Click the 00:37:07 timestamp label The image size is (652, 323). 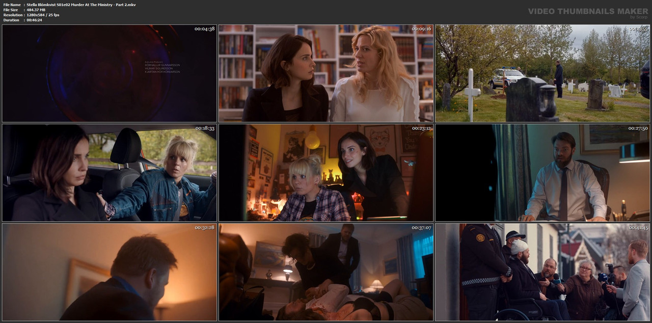click(x=421, y=228)
